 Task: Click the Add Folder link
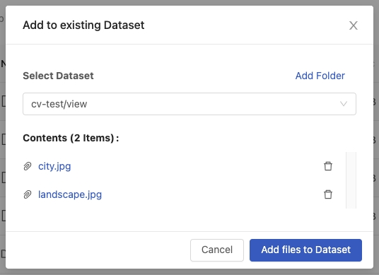(320, 76)
